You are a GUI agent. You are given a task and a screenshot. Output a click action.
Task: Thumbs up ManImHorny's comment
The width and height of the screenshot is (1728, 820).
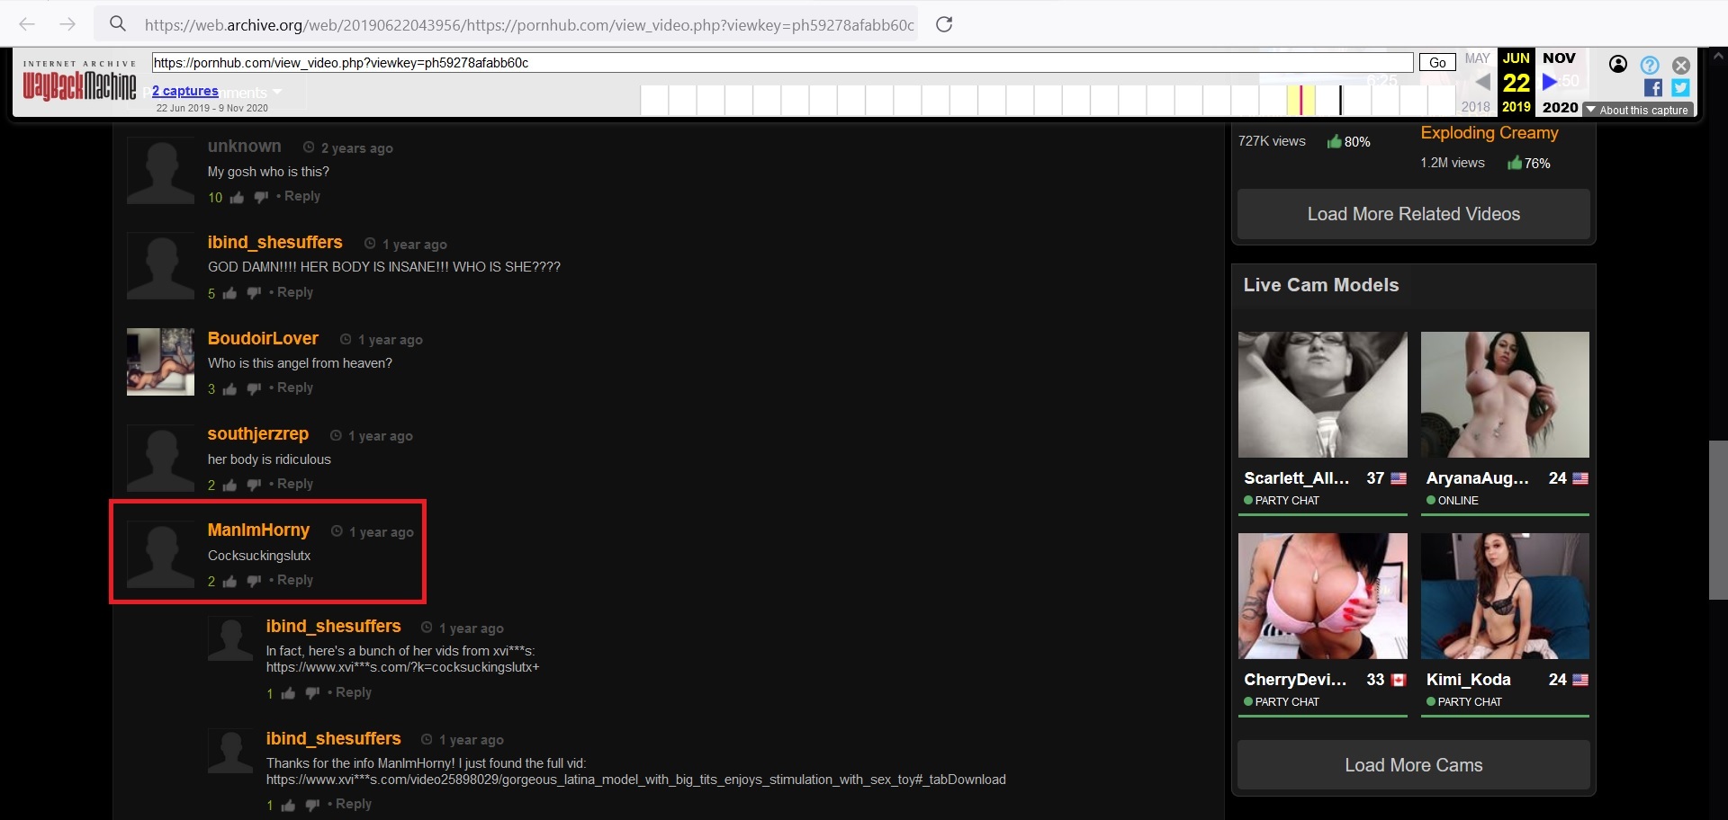[x=229, y=581]
